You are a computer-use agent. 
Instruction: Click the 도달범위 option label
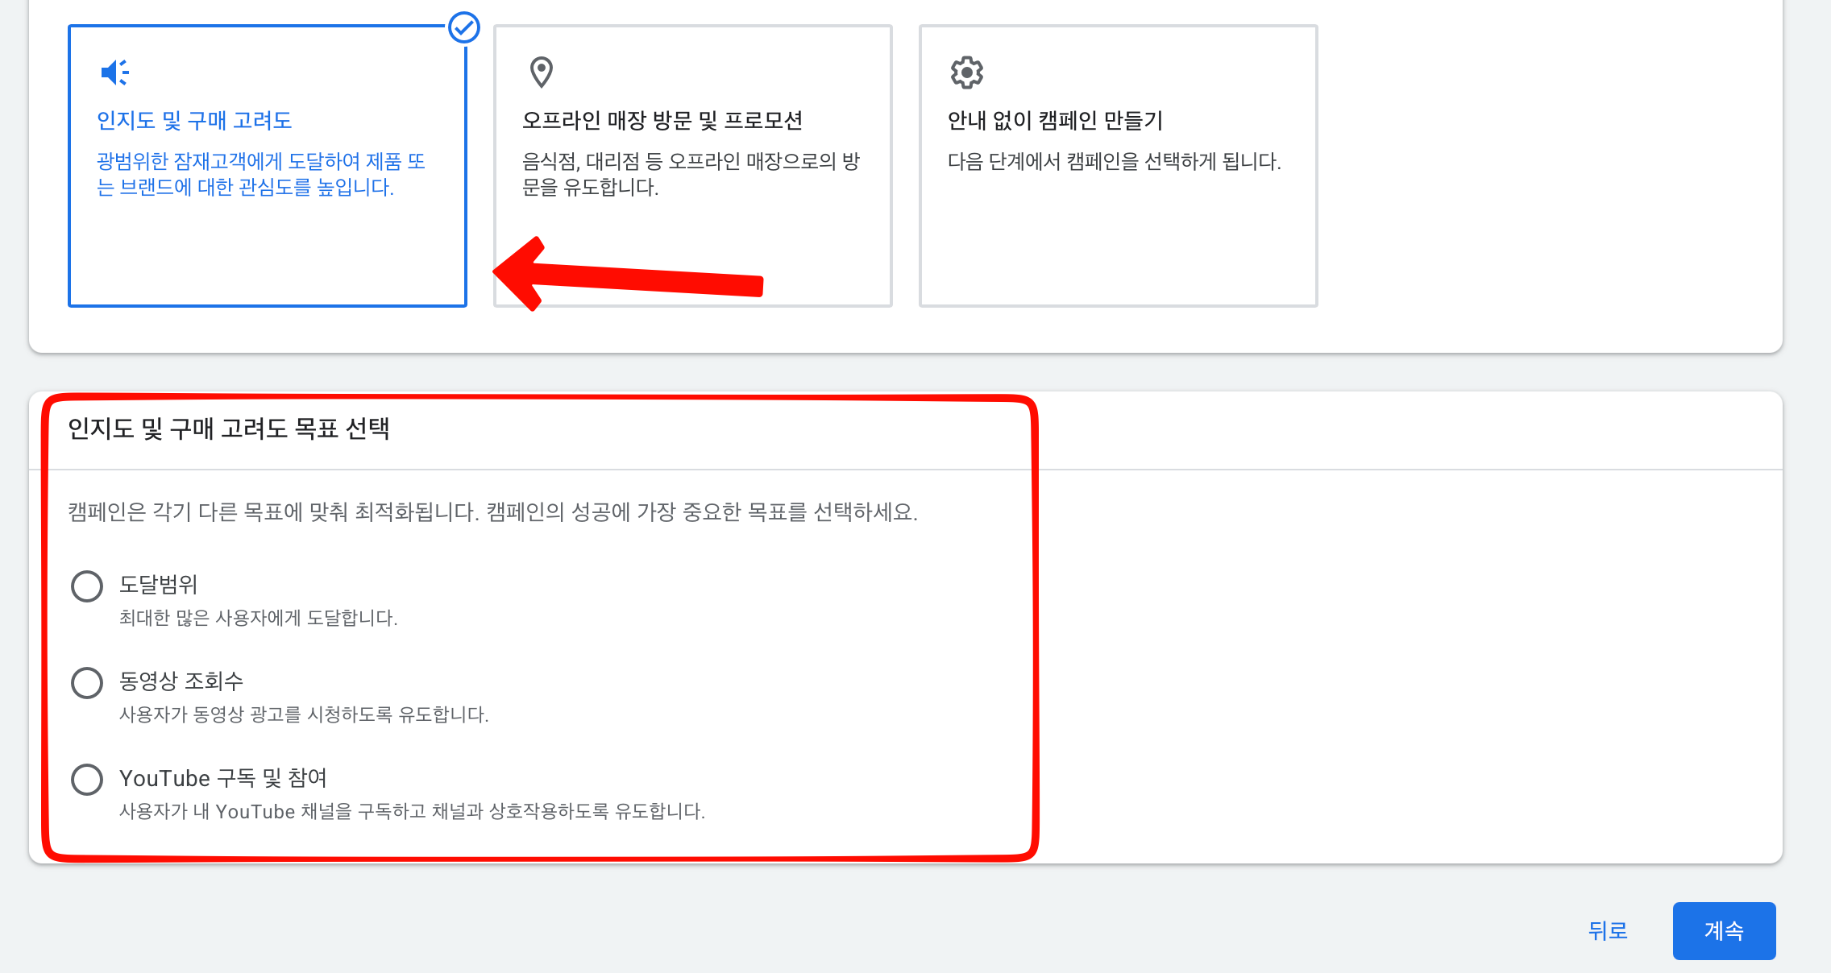click(158, 585)
